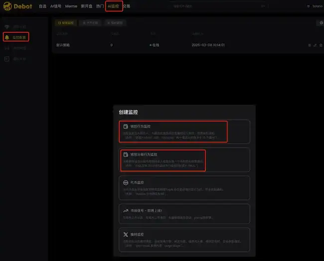Image resolution: width=324 pixels, height=261 pixels.
Task: Click the 市场信号 - 即将上线 card
Action: click(184, 214)
